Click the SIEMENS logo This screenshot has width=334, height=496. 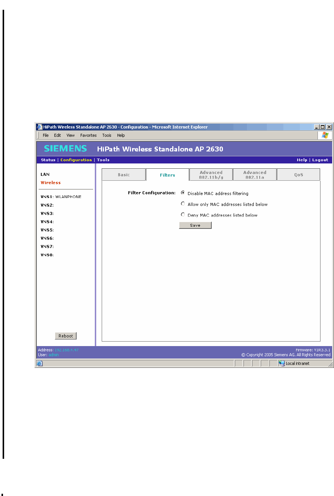65,148
